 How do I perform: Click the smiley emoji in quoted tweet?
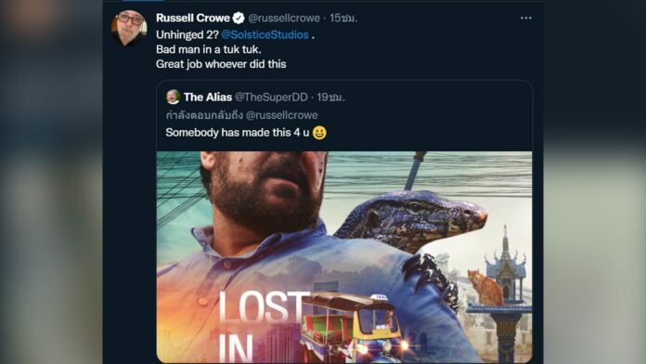319,133
